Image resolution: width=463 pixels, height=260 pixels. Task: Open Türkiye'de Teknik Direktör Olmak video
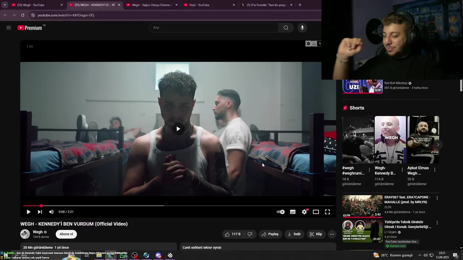[362, 231]
